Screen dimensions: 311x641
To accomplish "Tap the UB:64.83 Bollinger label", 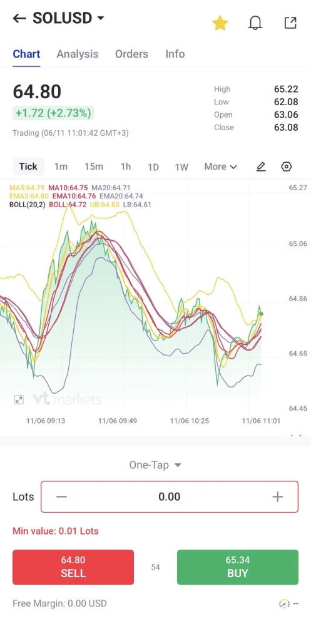I will coord(104,205).
